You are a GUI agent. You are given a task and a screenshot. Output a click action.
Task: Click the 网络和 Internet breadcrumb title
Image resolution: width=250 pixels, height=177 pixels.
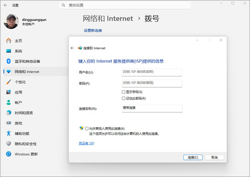pyautogui.click(x=108, y=19)
